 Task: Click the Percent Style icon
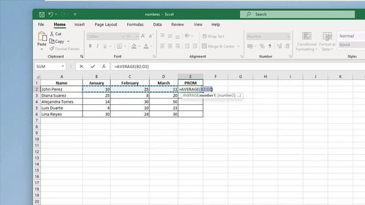[x=262, y=46]
